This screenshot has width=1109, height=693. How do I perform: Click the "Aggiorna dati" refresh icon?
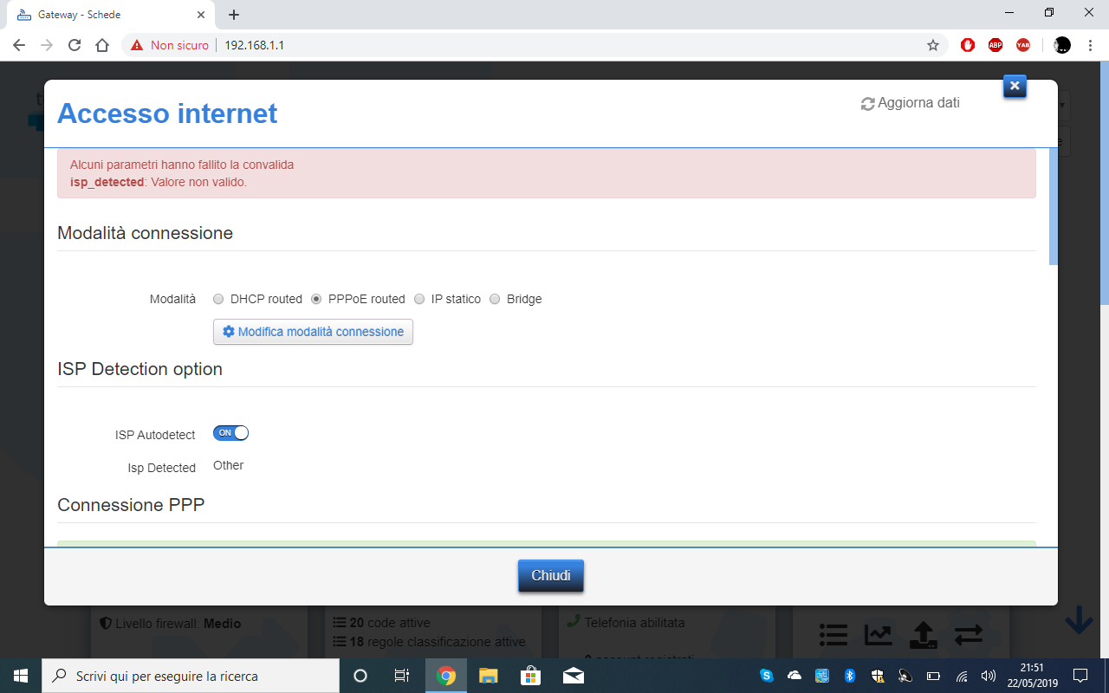point(867,102)
